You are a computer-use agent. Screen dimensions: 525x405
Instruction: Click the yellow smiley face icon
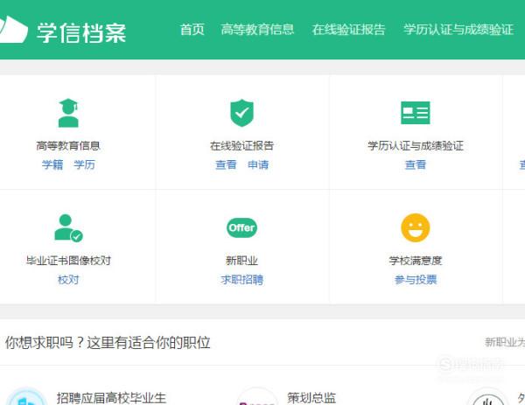415,227
